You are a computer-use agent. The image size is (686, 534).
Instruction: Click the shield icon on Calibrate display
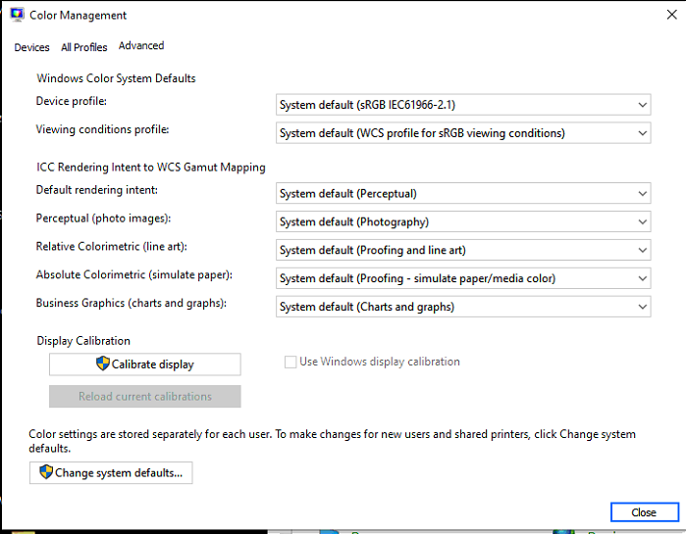click(103, 364)
